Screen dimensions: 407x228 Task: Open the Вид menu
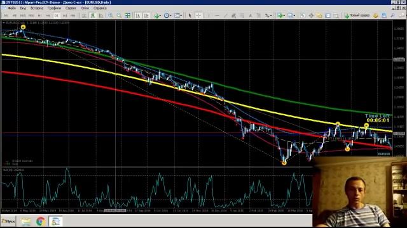(x=23, y=8)
